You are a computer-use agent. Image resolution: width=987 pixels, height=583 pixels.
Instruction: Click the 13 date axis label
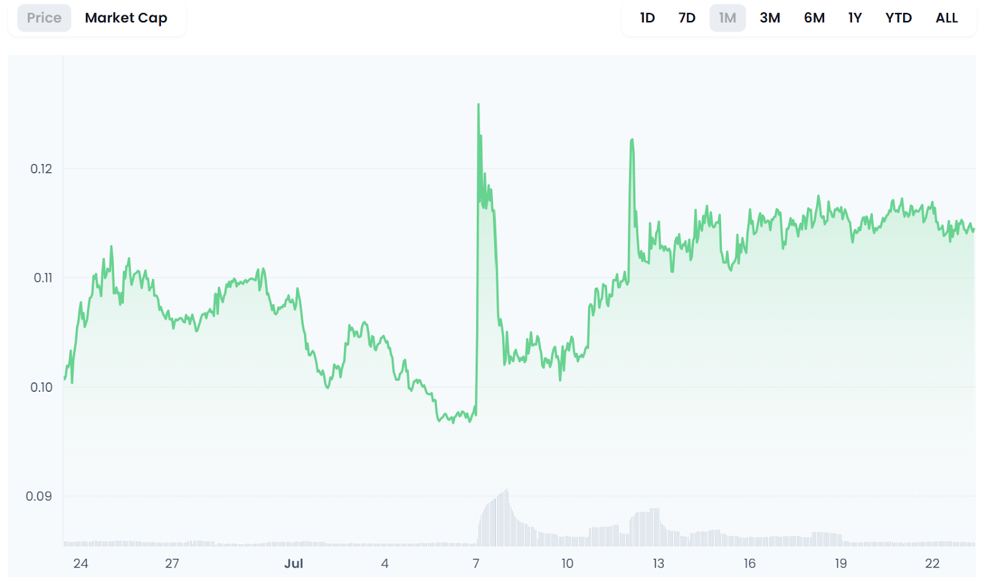[658, 563]
